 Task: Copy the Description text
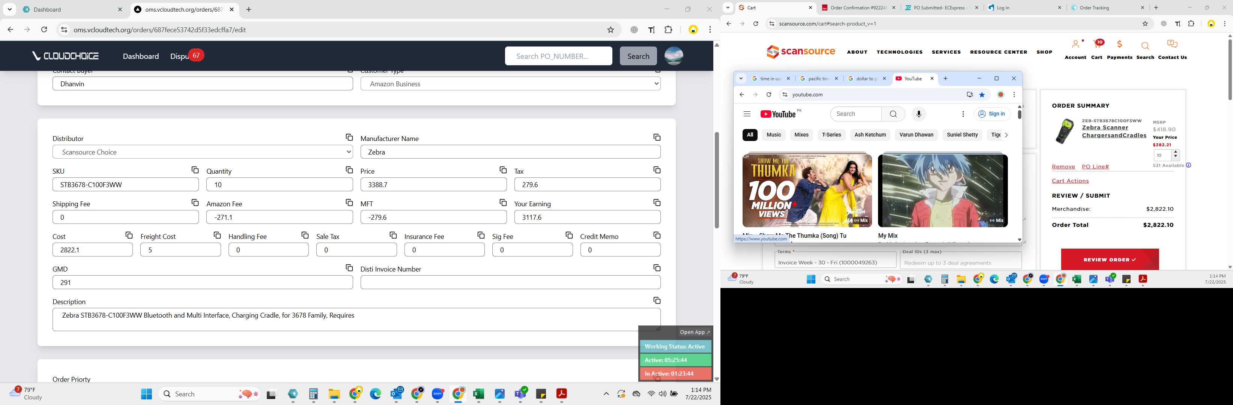click(x=657, y=300)
